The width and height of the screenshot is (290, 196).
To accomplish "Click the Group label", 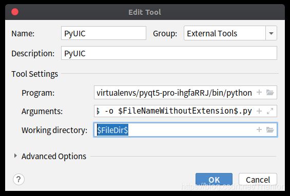I will [x=165, y=34].
